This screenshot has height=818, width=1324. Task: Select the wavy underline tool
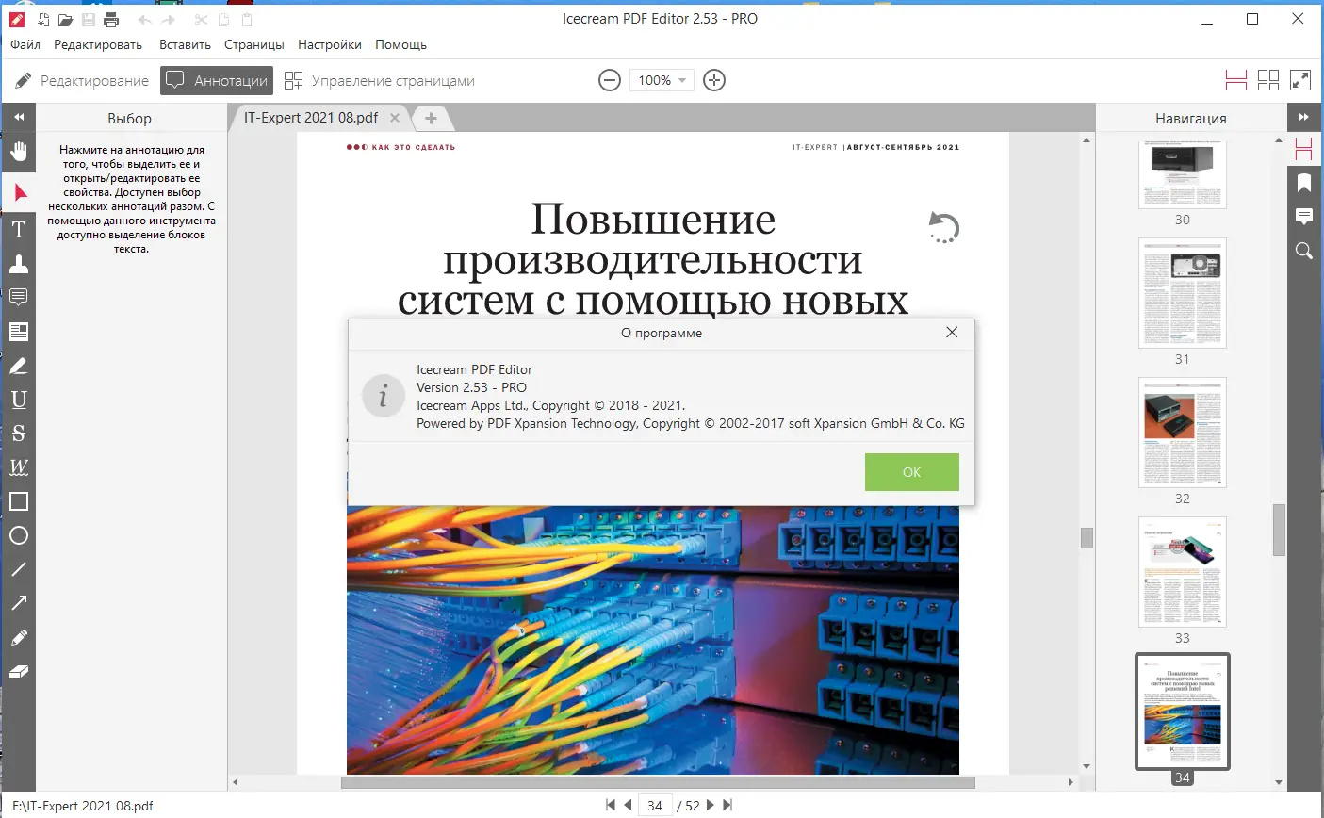[19, 467]
